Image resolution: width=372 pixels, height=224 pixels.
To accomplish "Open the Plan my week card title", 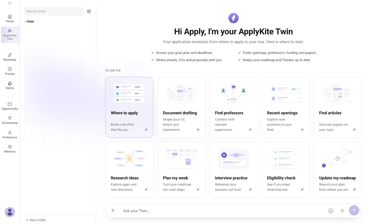I will click(x=175, y=178).
